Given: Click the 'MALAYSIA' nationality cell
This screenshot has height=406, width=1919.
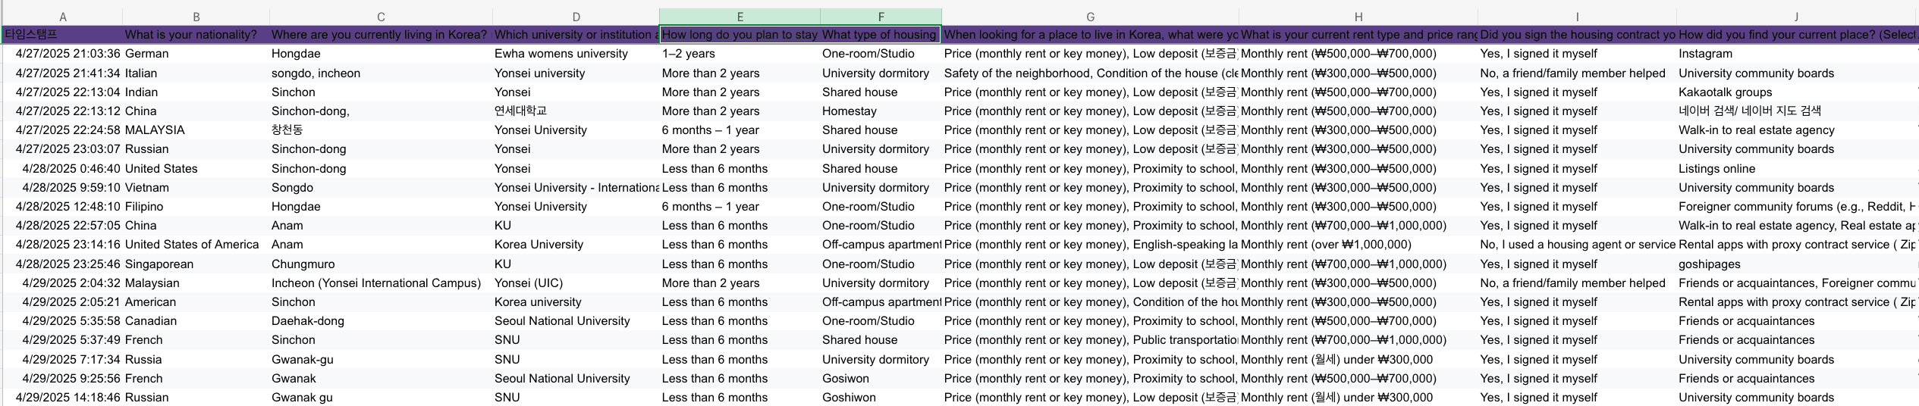Looking at the screenshot, I should pos(155,130).
